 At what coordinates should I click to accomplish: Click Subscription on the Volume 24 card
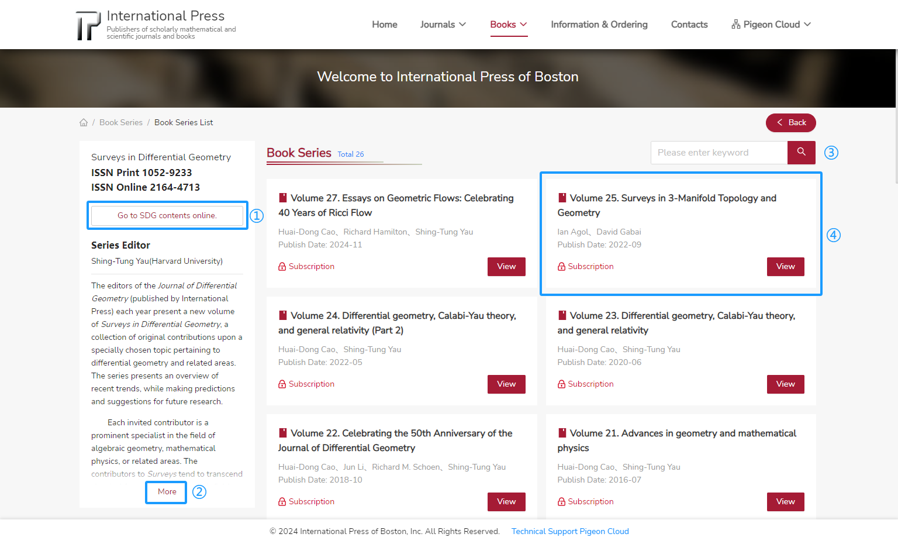click(x=312, y=384)
